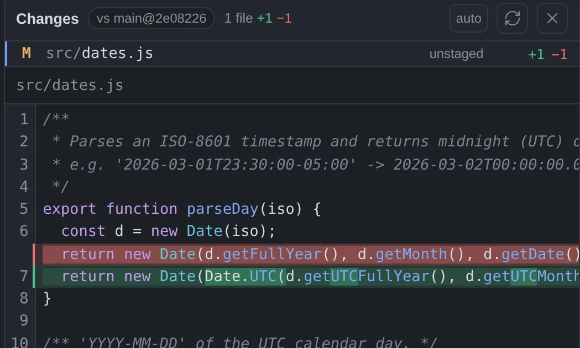Screen dimensions: 580x348
Task: Click line number 1 in gutter
Action: [24, 119]
